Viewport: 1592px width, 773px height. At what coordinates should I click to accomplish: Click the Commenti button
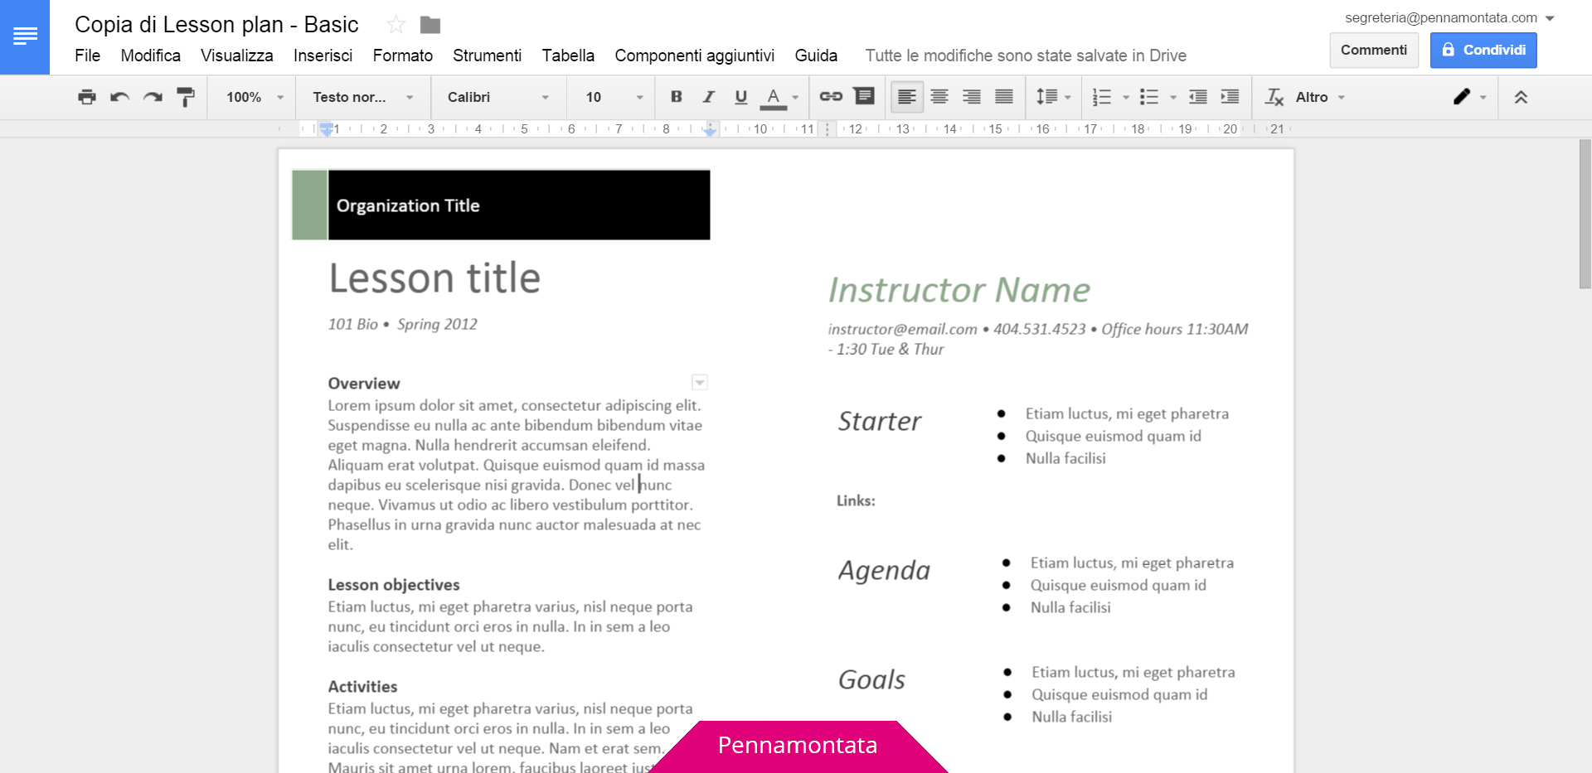[1373, 50]
